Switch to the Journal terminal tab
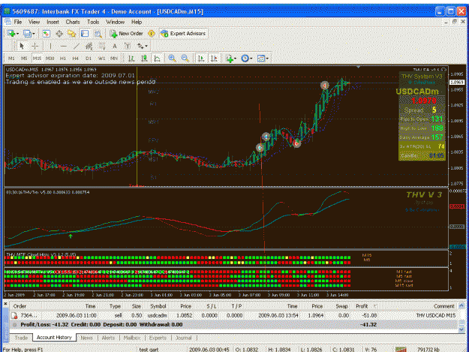The height and width of the screenshot is (352, 469). coord(183,338)
